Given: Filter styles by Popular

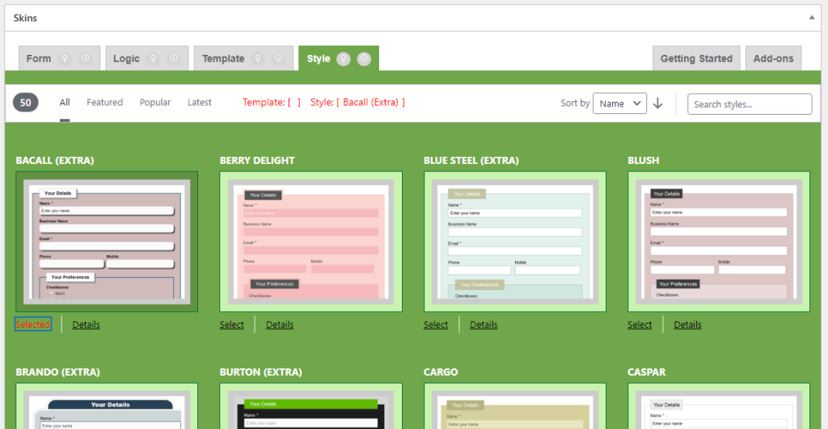Looking at the screenshot, I should coord(154,103).
